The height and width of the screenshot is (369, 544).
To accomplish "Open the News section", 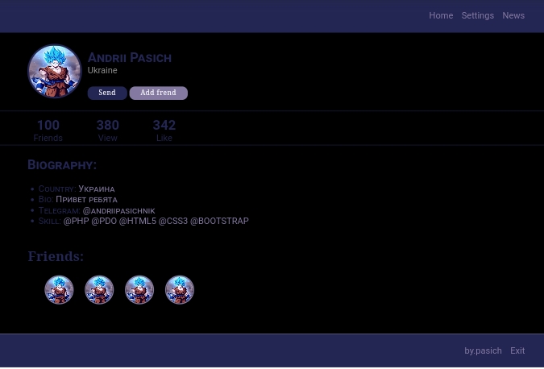I will (x=513, y=16).
